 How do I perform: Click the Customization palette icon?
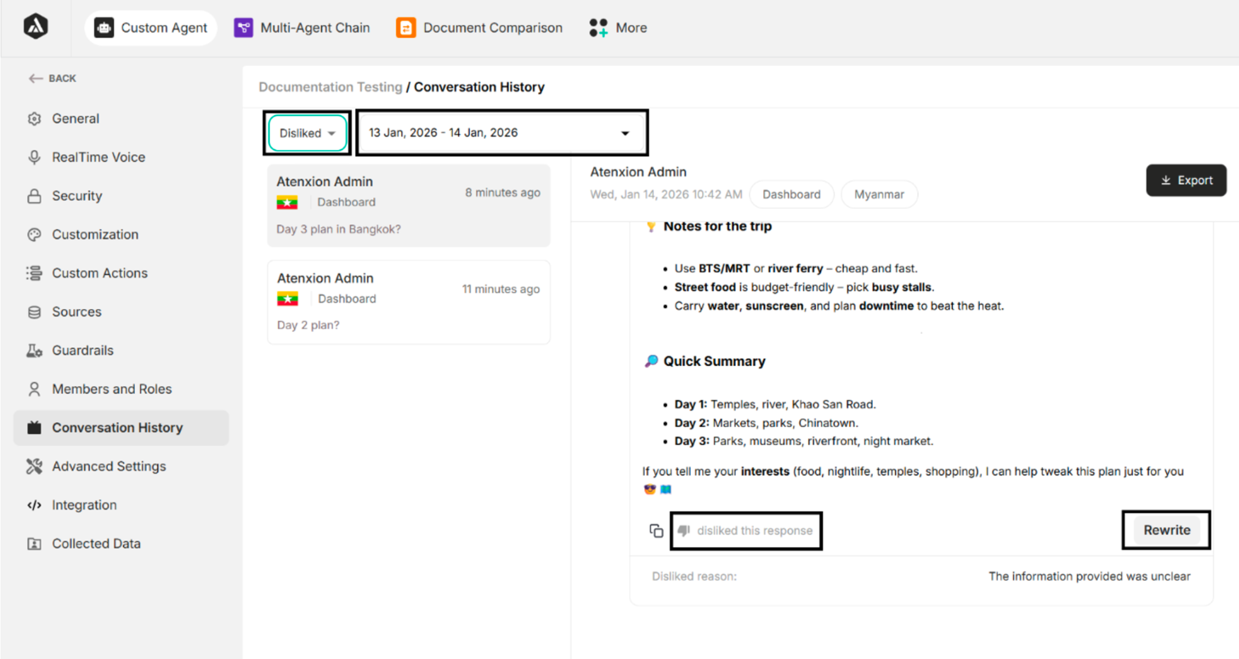[34, 234]
